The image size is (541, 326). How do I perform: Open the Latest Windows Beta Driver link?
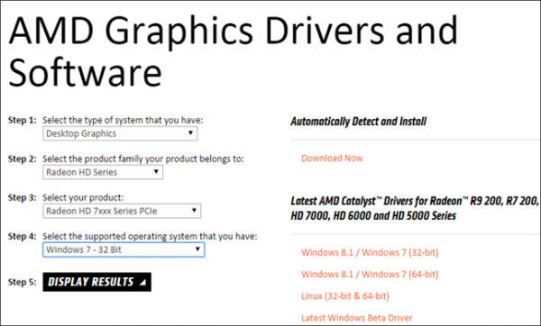click(357, 318)
